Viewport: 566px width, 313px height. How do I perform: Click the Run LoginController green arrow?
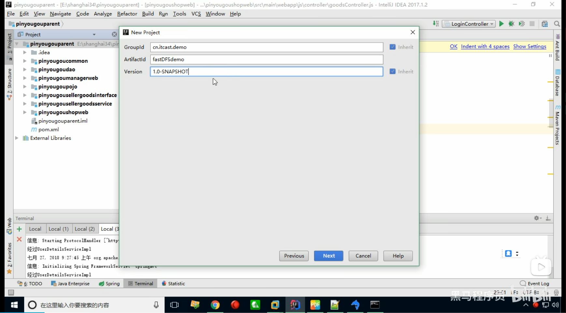point(501,24)
